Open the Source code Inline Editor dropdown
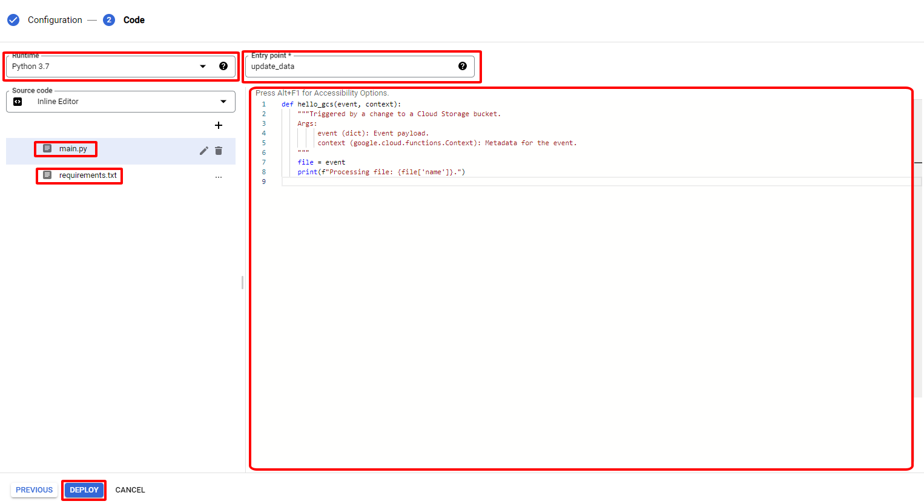 click(x=120, y=102)
